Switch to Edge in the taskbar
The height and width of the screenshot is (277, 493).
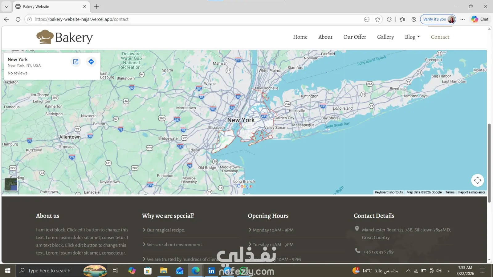[x=196, y=271]
